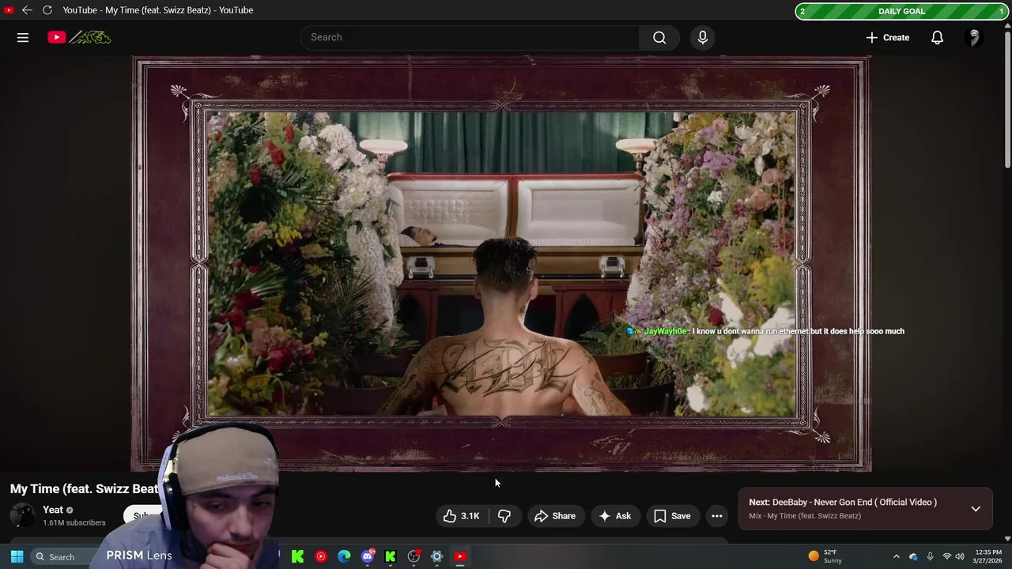Viewport: 1012px width, 569px height.
Task: Click the JayWayh0e chat message overlay
Action: [765, 331]
